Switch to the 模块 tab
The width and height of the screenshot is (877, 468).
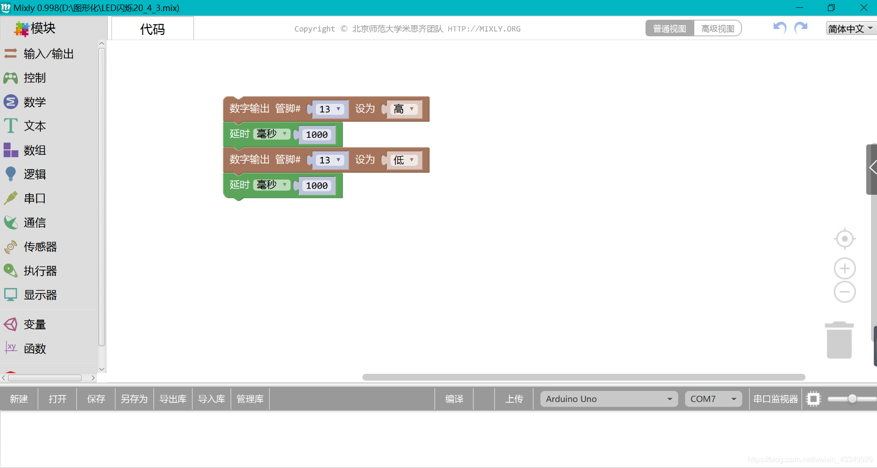pyautogui.click(x=53, y=28)
